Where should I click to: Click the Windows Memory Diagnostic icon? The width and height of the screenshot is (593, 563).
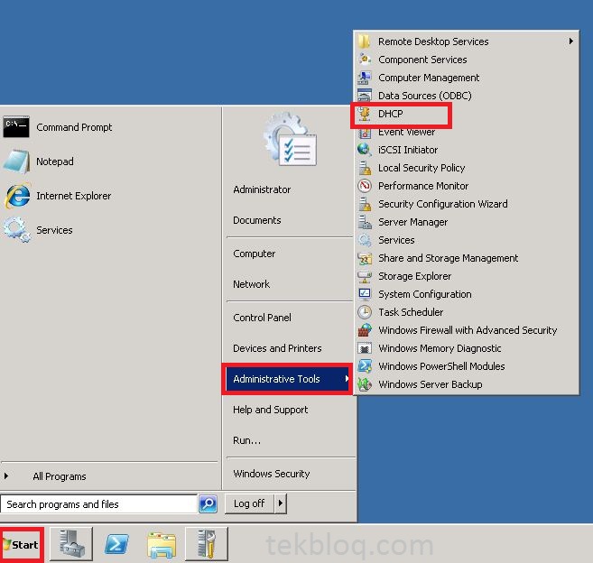point(365,348)
